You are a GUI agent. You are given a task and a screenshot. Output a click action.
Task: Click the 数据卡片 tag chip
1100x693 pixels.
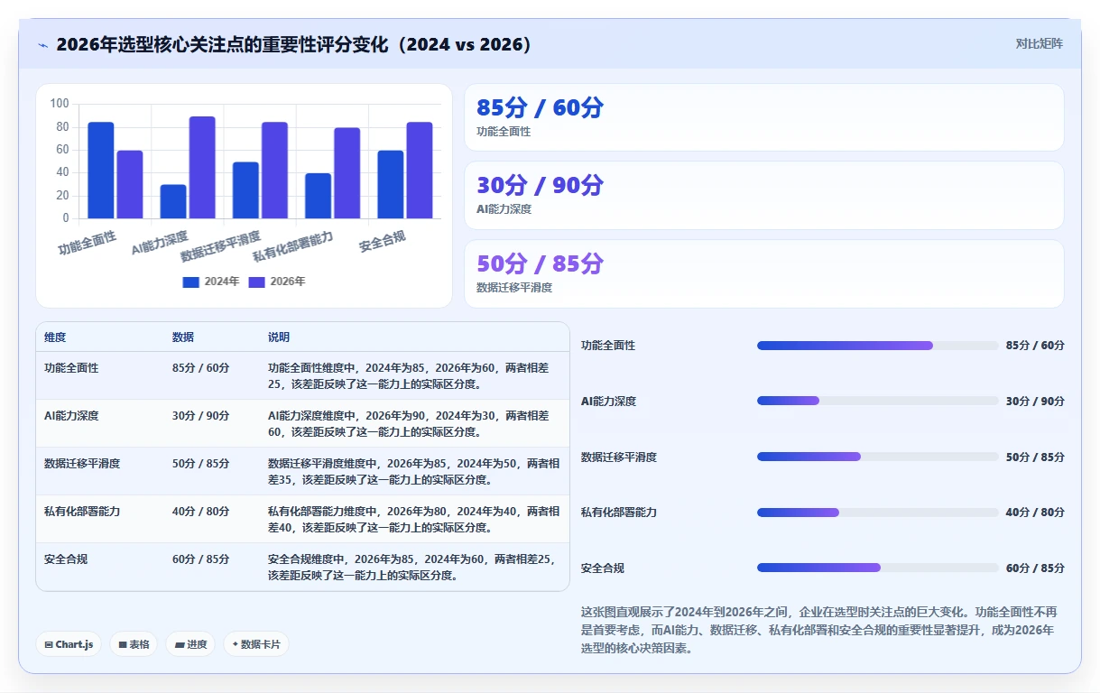coord(256,644)
